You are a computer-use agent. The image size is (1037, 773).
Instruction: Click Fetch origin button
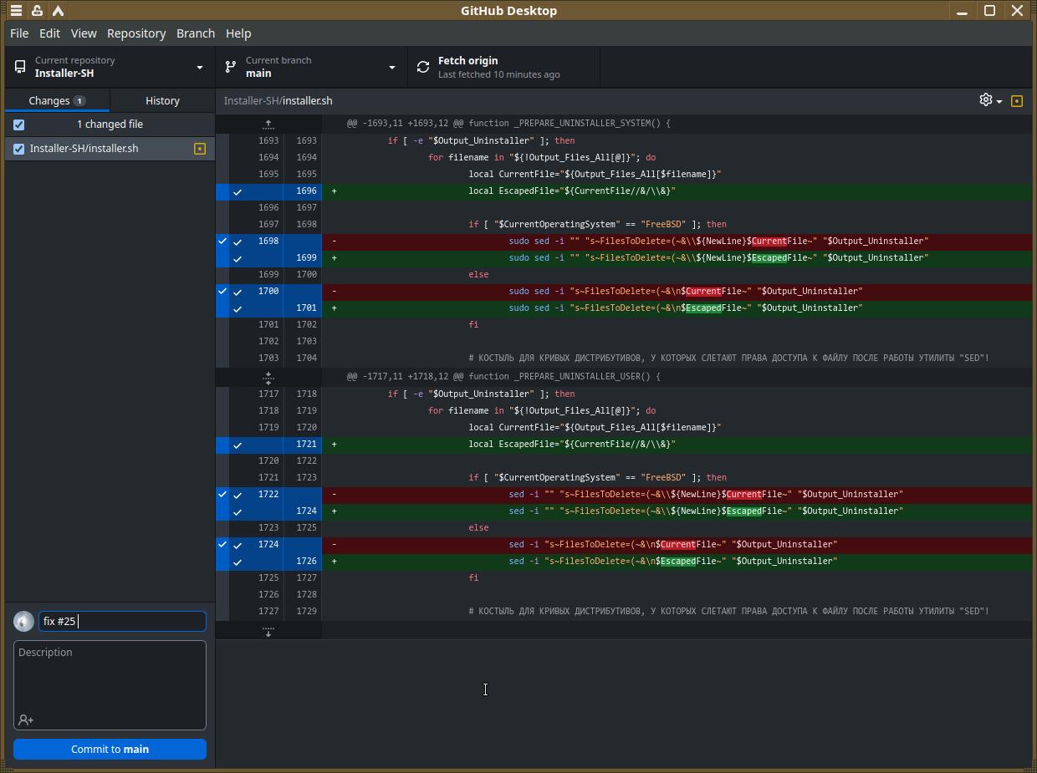[x=503, y=67]
